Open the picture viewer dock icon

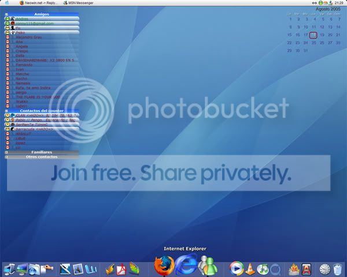pyautogui.click(x=78, y=269)
